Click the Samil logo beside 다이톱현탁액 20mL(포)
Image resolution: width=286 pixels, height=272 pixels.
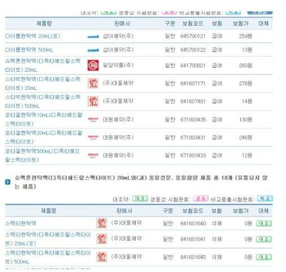click(93, 37)
